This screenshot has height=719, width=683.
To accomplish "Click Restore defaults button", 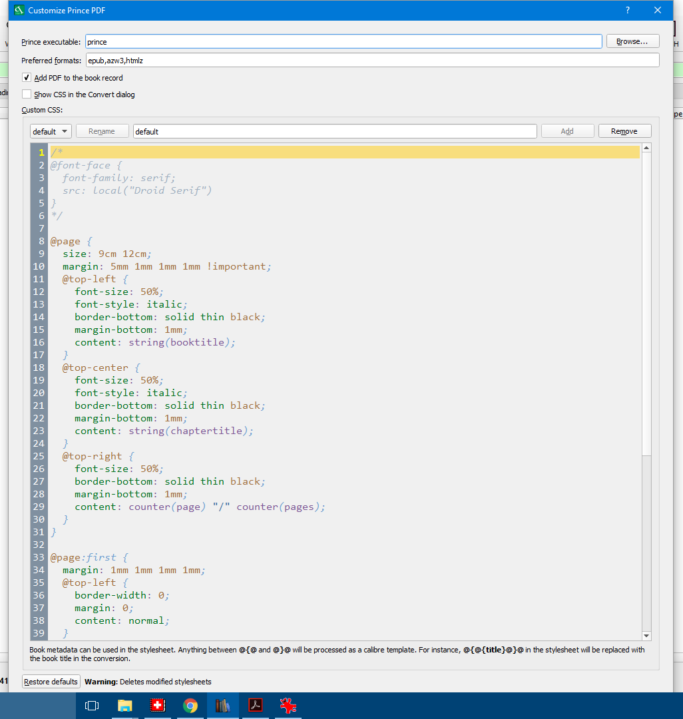I will (51, 682).
